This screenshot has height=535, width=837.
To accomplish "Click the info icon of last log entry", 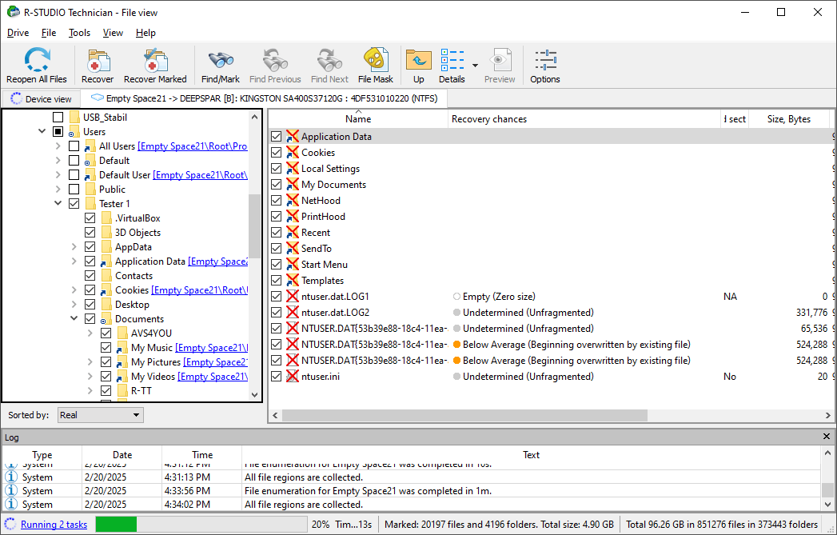I will click(11, 504).
